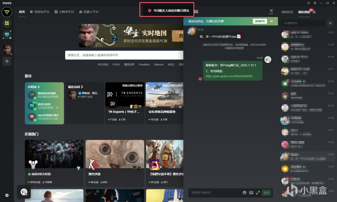Click the 炉石传说 search tag
Screen dimensions: 337x202
click(x=103, y=65)
